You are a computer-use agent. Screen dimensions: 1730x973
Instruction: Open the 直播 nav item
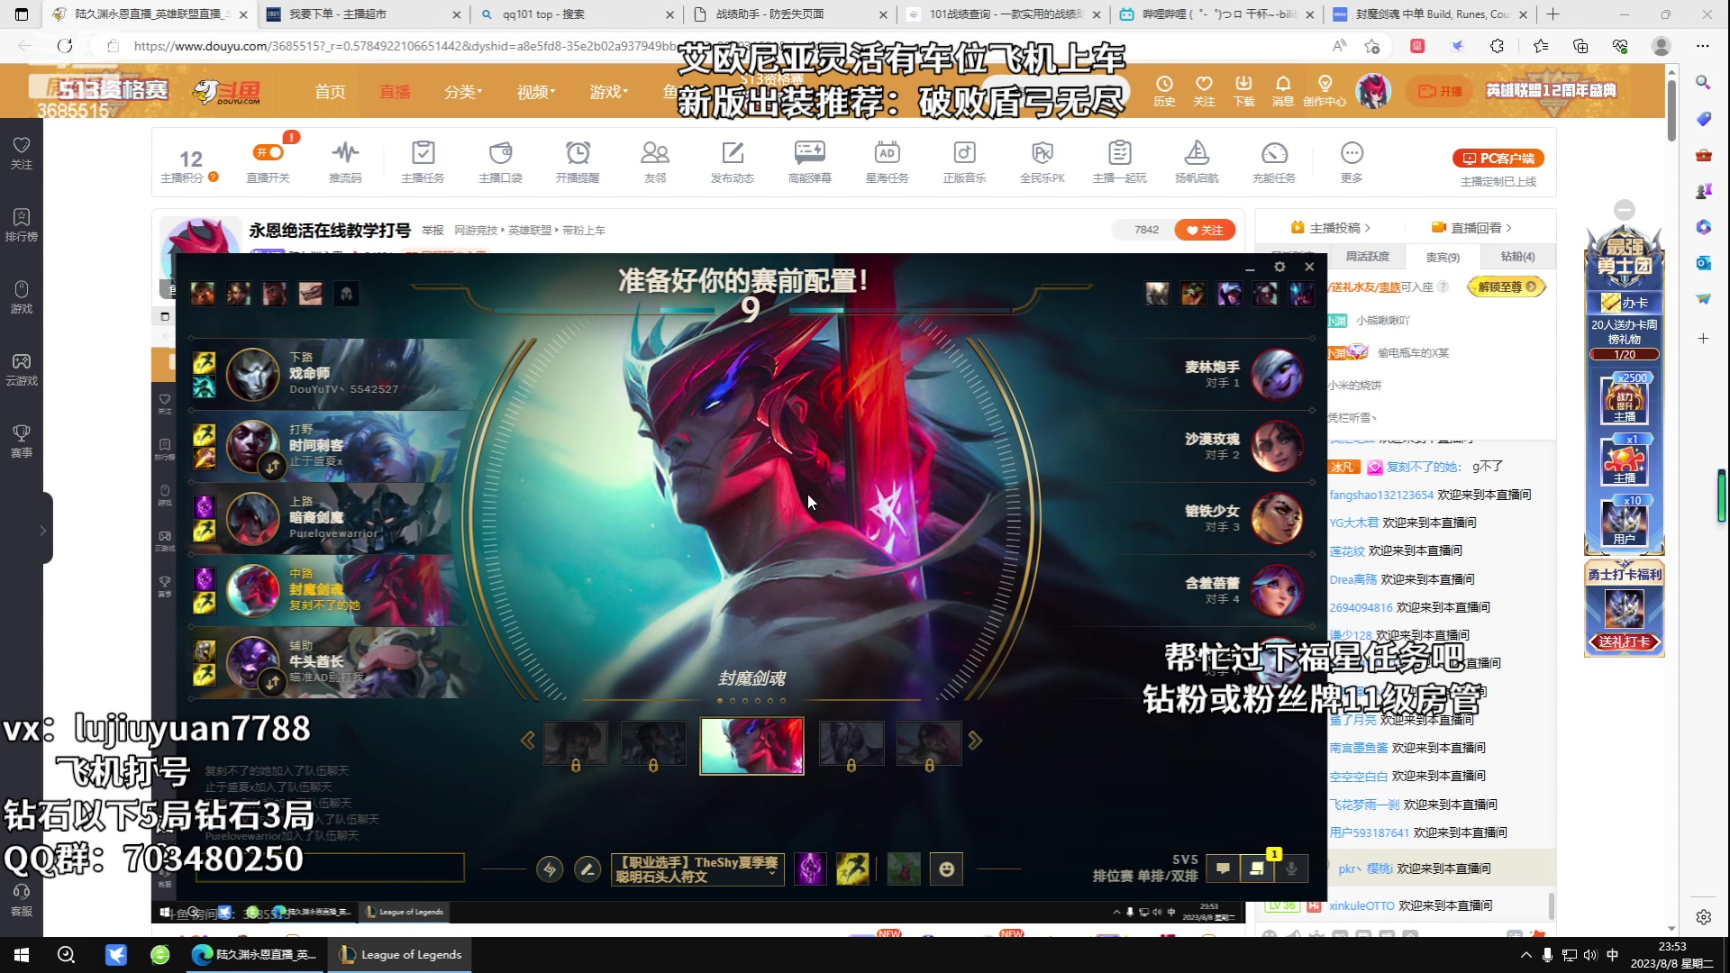coord(395,92)
